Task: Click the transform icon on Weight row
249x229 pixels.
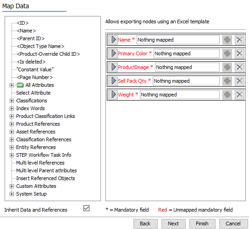Action: pos(227,95)
